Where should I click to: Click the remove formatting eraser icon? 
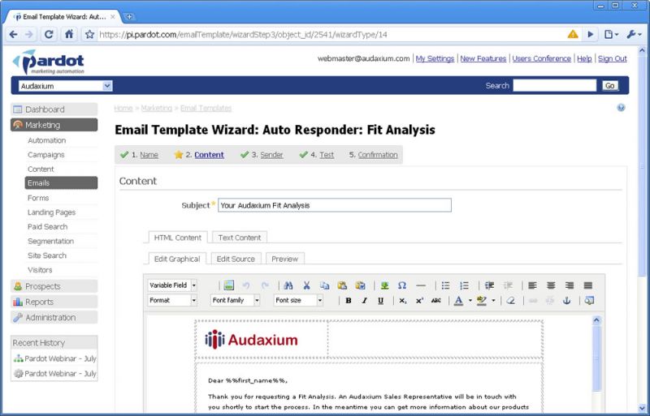pos(511,301)
